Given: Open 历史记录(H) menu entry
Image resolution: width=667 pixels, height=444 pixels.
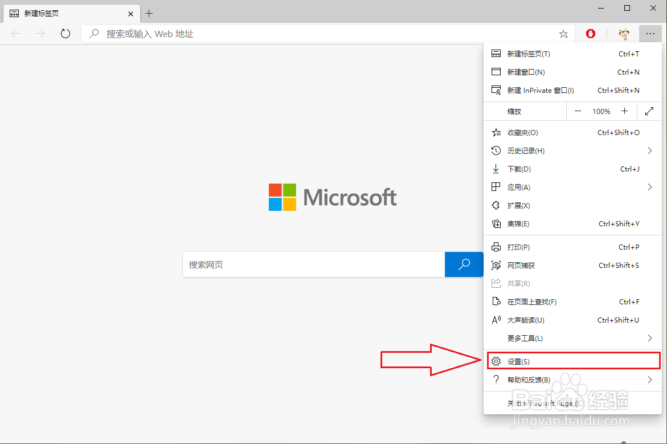Looking at the screenshot, I should pos(572,150).
